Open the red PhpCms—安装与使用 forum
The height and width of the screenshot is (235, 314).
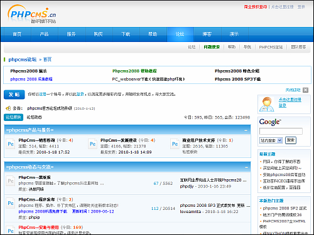(38, 227)
